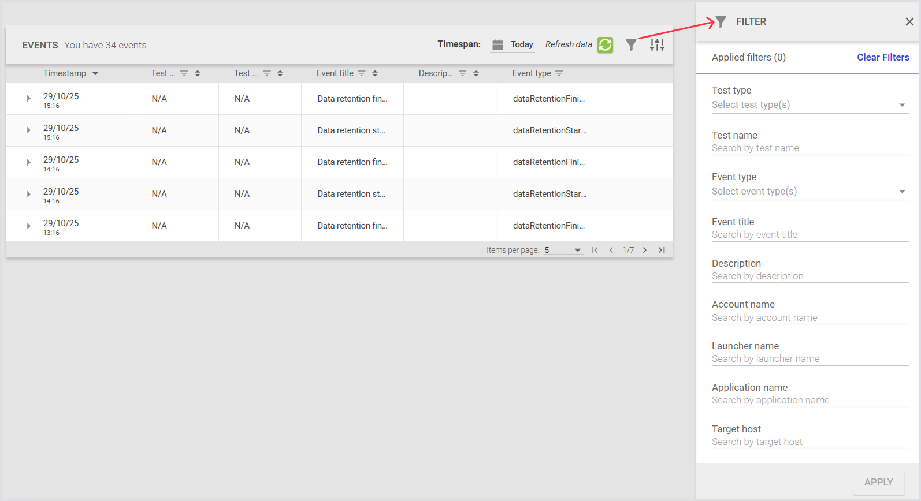921x501 pixels.
Task: Open the Test type dropdown
Action: [x=809, y=105]
